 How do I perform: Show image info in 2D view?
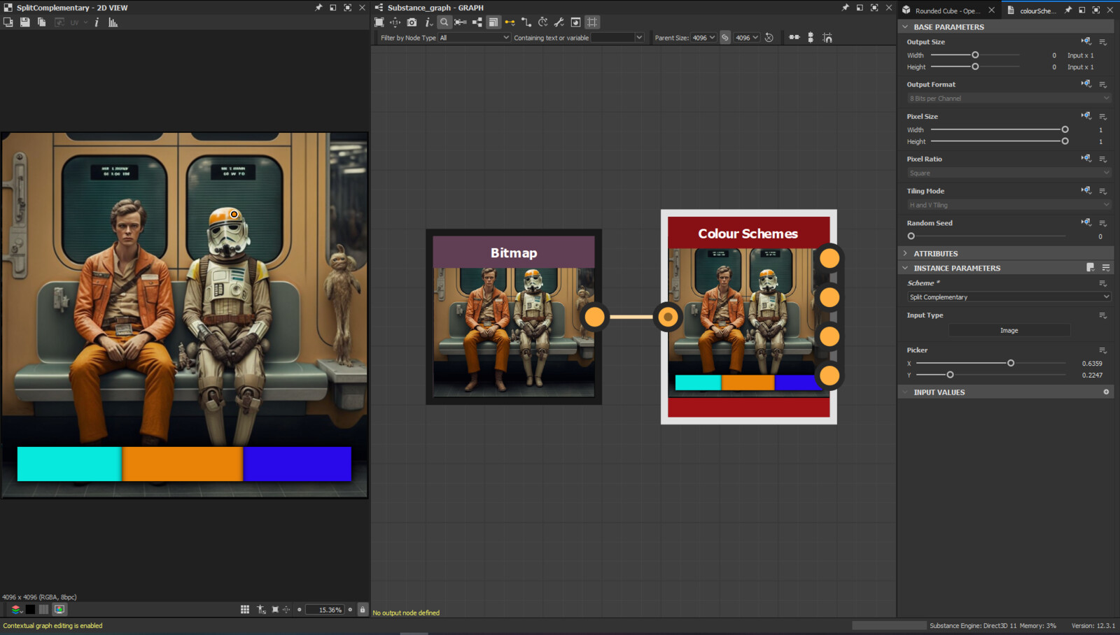[x=97, y=22]
